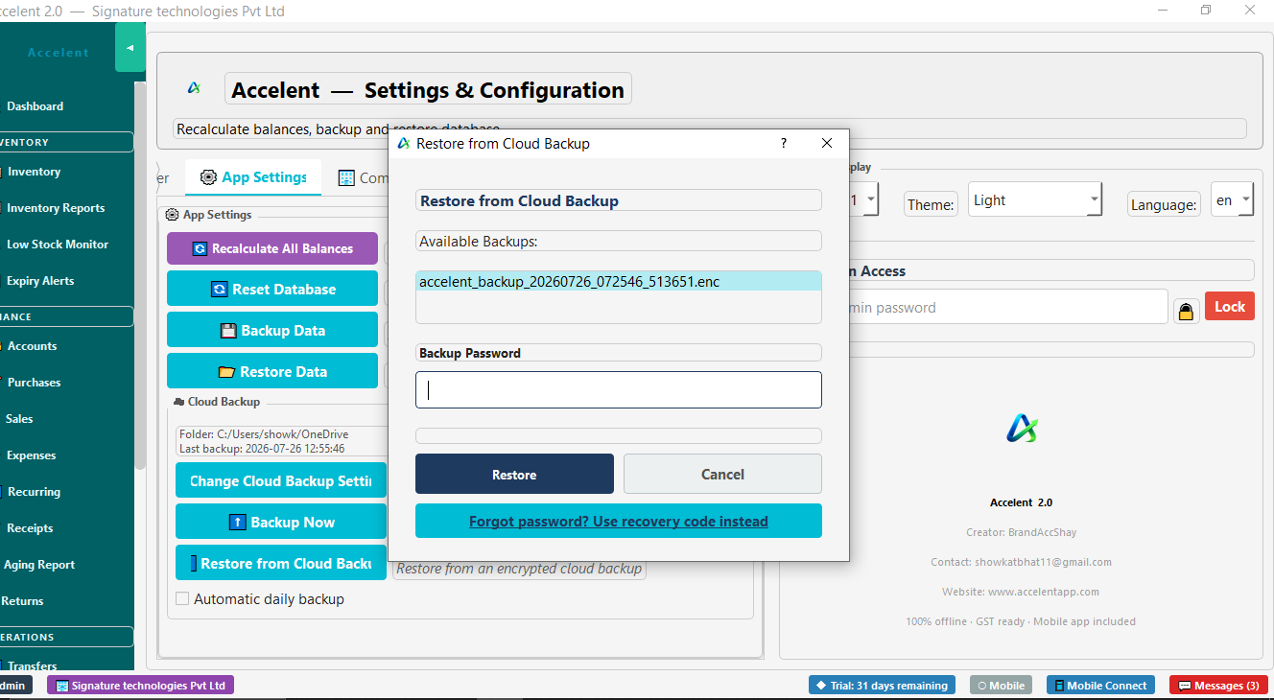Click the restore progress bar
This screenshot has width=1274, height=700.
click(619, 435)
